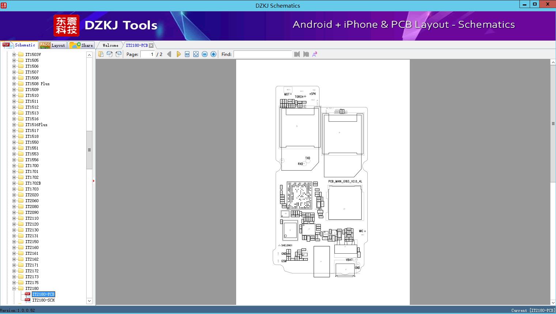Image resolution: width=556 pixels, height=314 pixels.
Task: Zoom in with the plus icon
Action: click(x=213, y=54)
